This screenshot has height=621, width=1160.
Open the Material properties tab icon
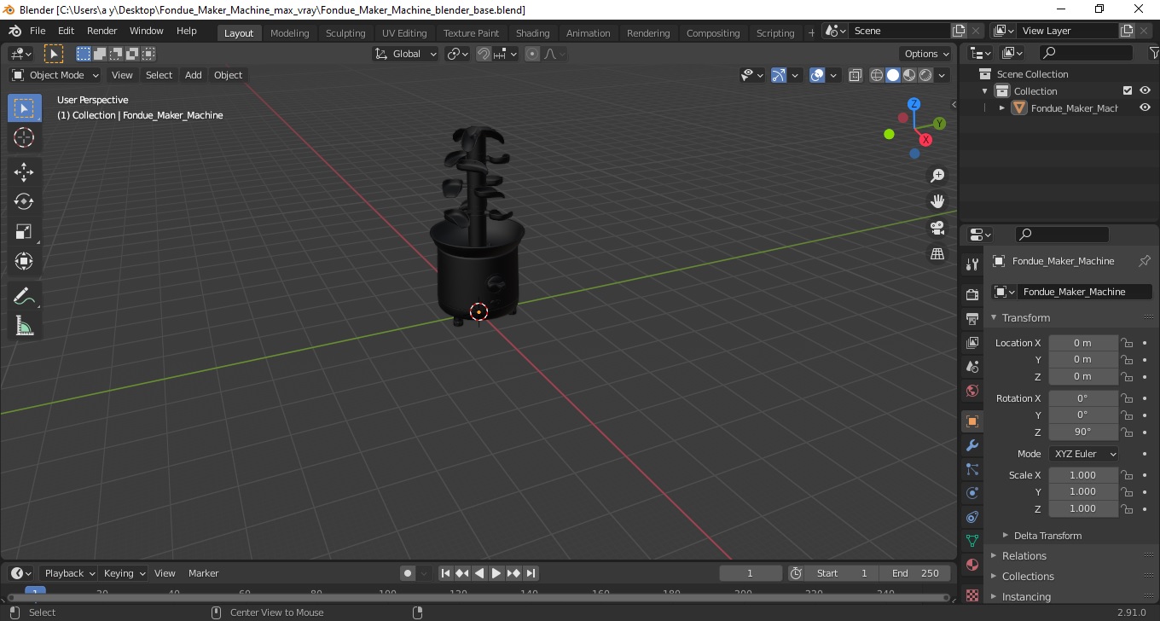[971, 565]
